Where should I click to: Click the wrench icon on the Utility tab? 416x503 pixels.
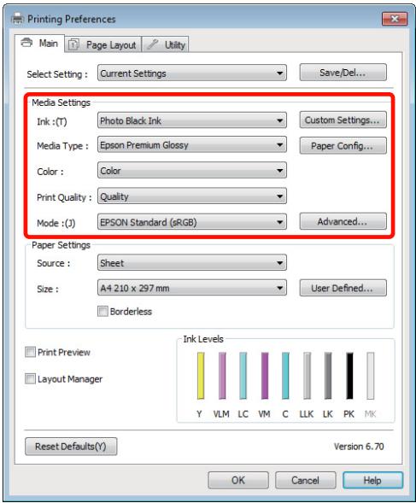point(152,44)
